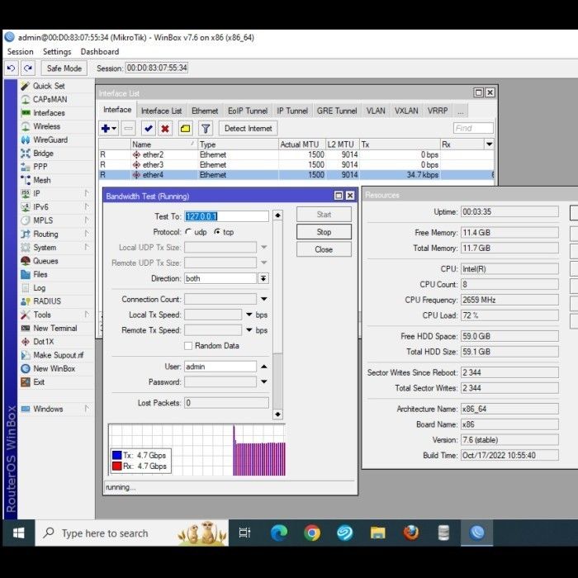Expand MPLS submenu
This screenshot has height=578, width=578.
pos(87,220)
